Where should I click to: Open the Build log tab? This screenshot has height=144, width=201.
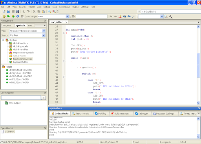(100, 113)
